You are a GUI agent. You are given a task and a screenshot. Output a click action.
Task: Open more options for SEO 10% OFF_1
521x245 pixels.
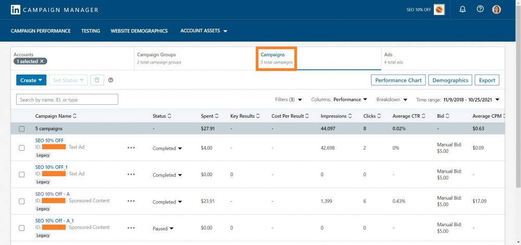click(x=131, y=174)
